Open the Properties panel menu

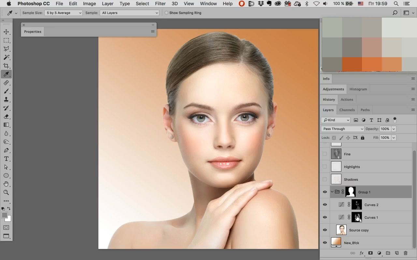152,32
